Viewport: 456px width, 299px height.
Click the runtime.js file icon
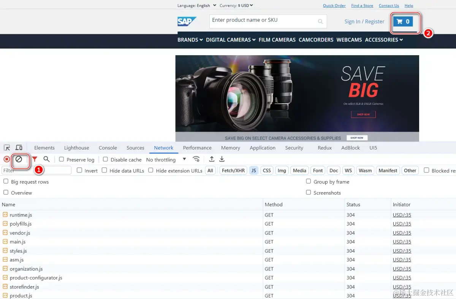5,215
